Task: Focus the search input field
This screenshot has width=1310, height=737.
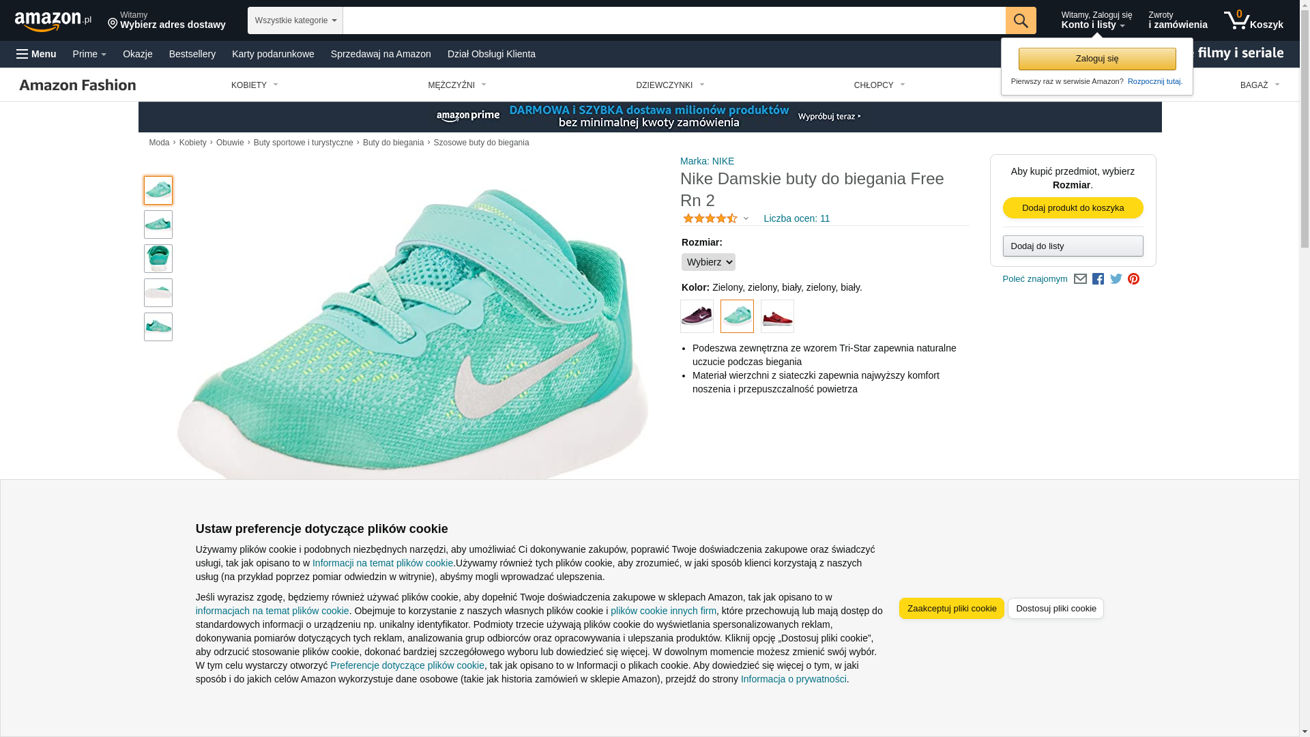Action: pos(674,20)
